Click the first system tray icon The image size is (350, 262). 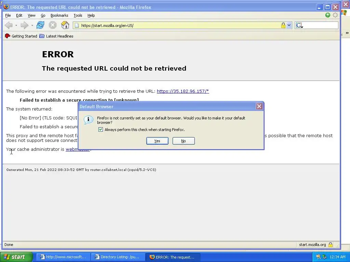(318, 257)
